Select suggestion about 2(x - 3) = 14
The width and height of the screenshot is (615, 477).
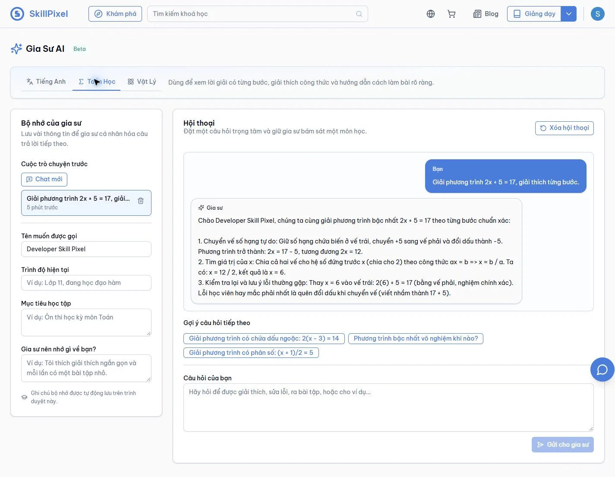pyautogui.click(x=264, y=338)
